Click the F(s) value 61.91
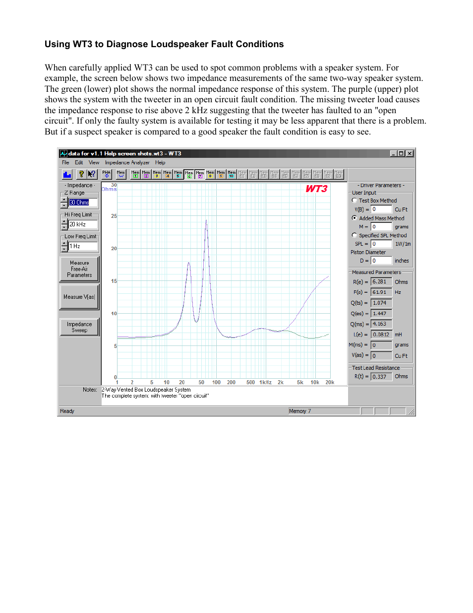The image size is (473, 613). [x=381, y=292]
